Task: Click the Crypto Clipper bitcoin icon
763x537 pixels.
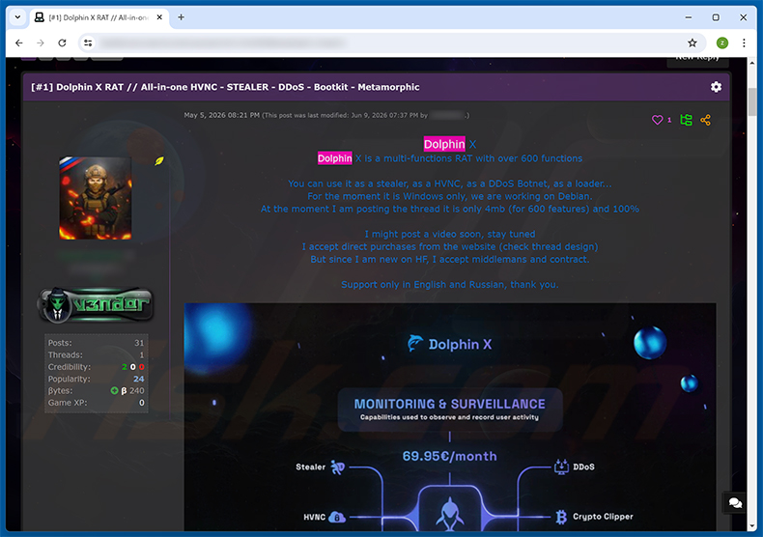Action: tap(561, 517)
